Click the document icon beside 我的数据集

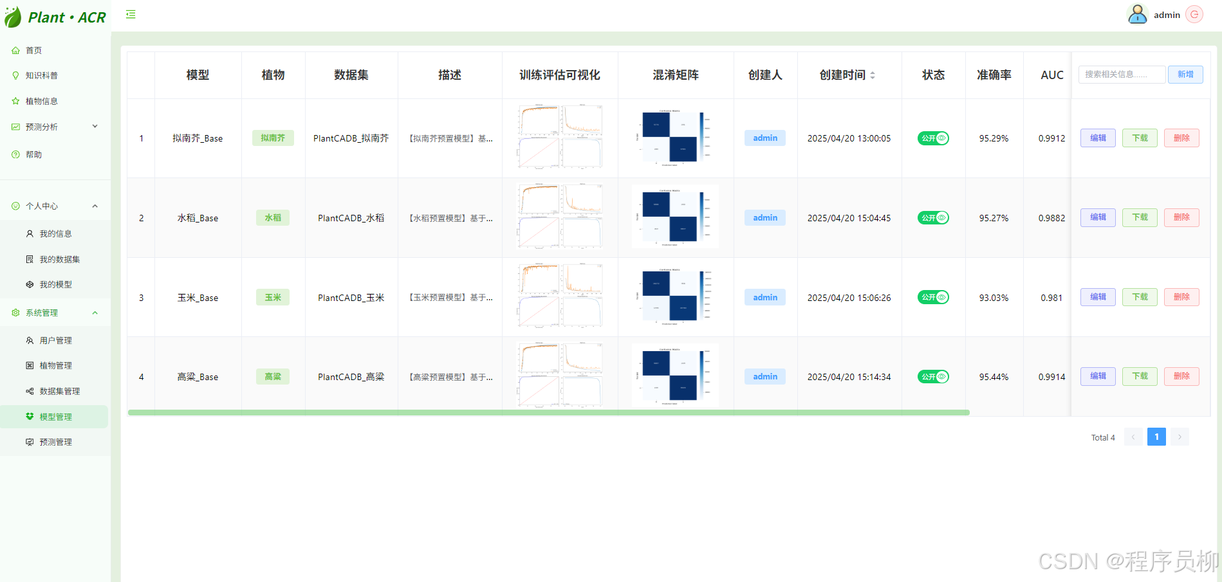[30, 259]
